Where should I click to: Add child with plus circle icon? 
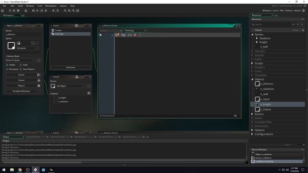[x=89, y=93]
